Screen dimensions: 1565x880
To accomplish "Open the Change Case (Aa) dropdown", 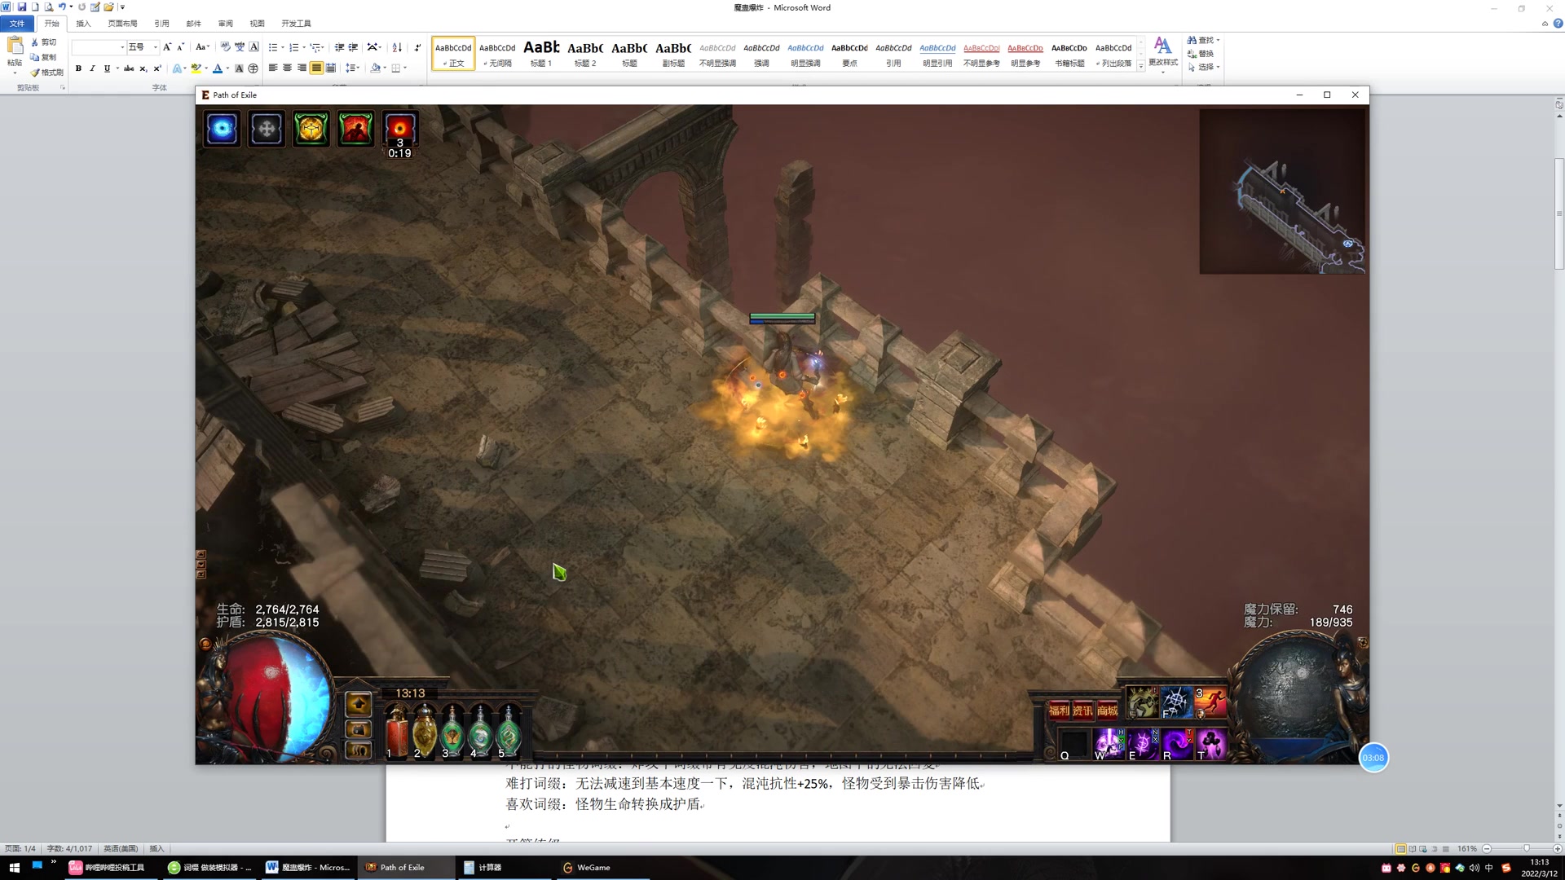I will (x=203, y=47).
